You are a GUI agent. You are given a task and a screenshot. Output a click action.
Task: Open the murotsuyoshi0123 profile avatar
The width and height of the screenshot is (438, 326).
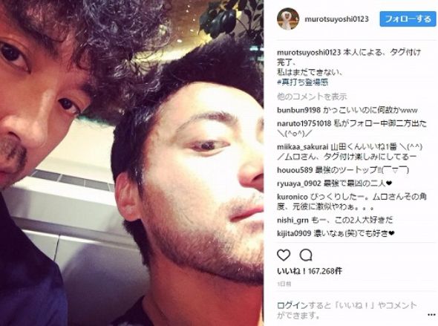pos(288,19)
